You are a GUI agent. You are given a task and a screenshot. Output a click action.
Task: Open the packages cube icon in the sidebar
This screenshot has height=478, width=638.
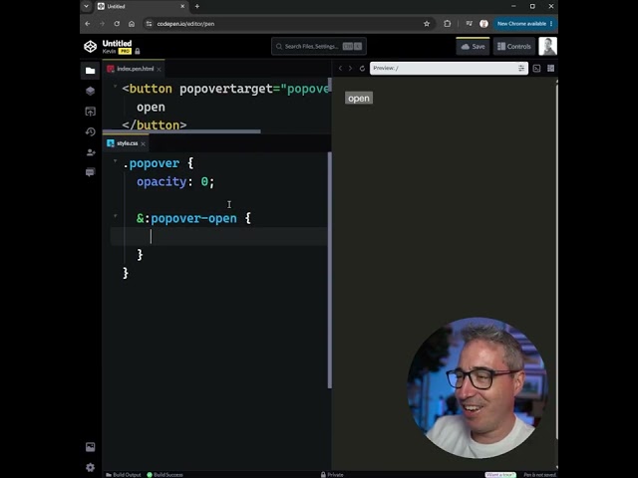(x=91, y=91)
